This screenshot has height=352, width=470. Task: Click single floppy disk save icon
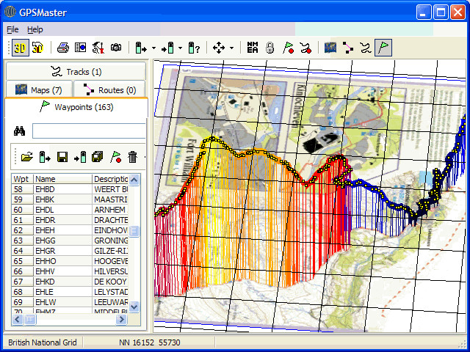click(62, 157)
